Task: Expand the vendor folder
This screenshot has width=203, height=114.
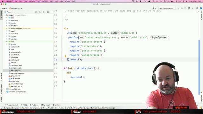Action: (6, 44)
